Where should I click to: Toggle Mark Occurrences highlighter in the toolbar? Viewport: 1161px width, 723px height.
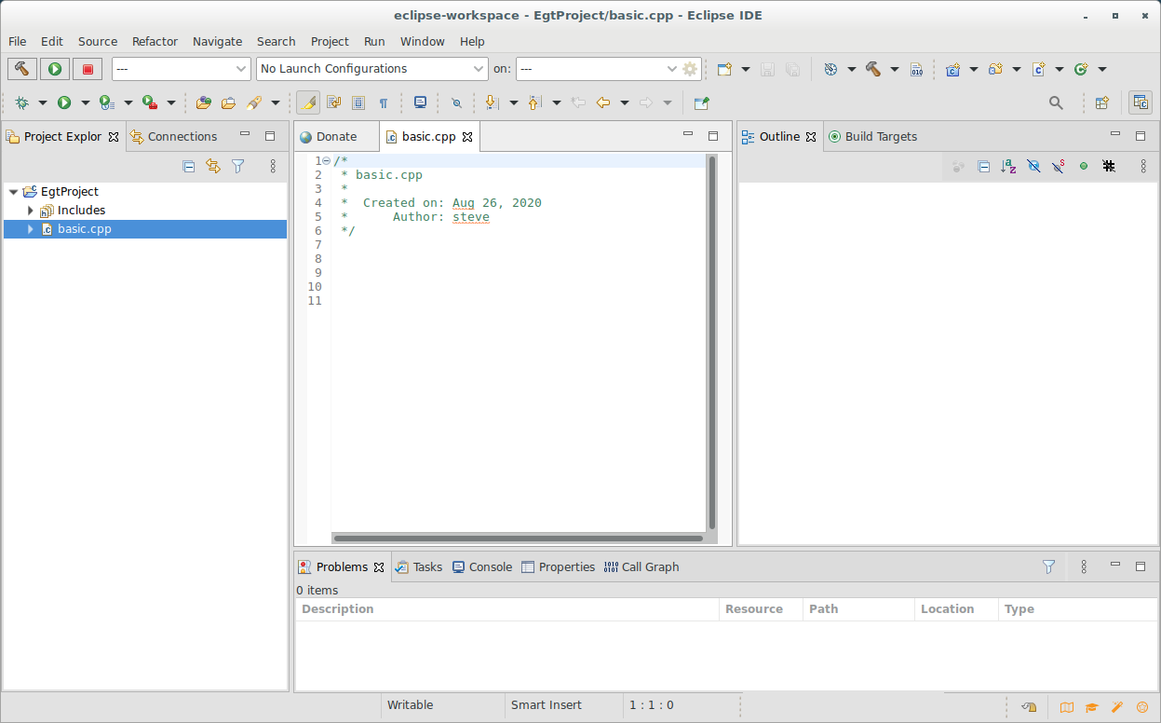(x=307, y=102)
